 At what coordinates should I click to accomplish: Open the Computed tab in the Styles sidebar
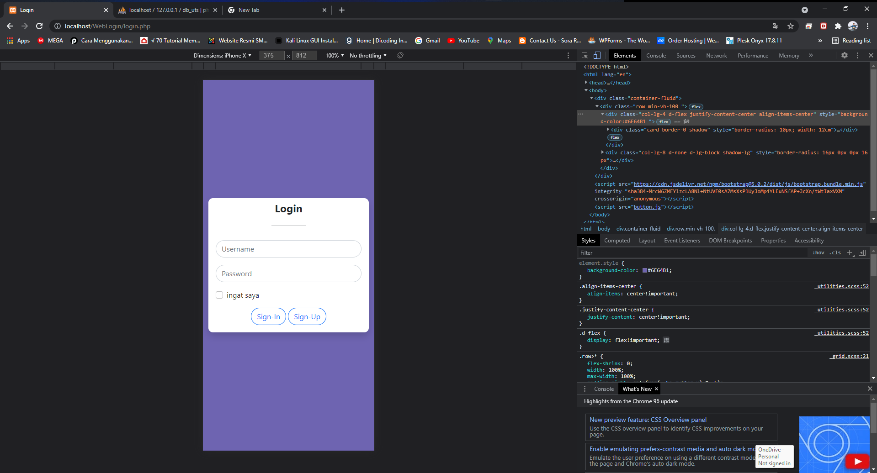click(x=617, y=240)
